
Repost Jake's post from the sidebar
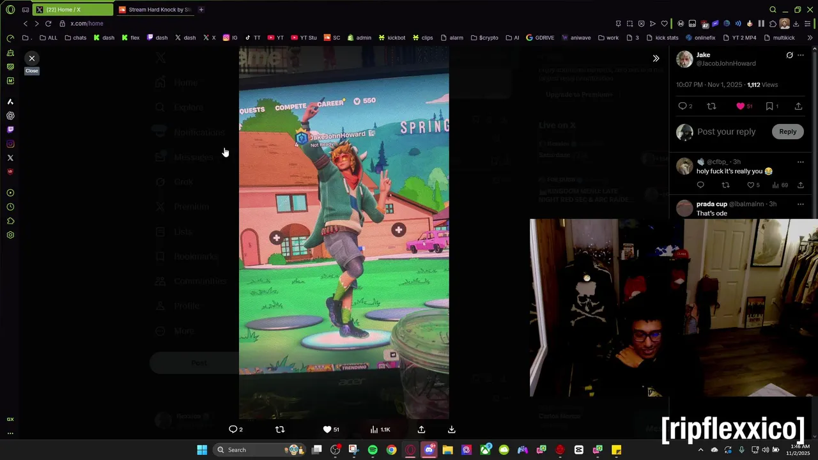click(711, 106)
